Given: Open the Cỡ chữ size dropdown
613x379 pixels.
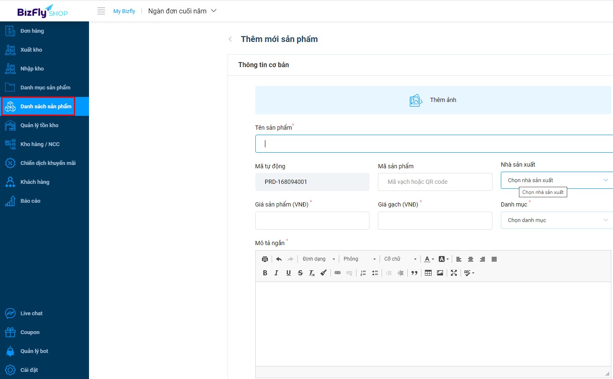Looking at the screenshot, I should (400, 259).
